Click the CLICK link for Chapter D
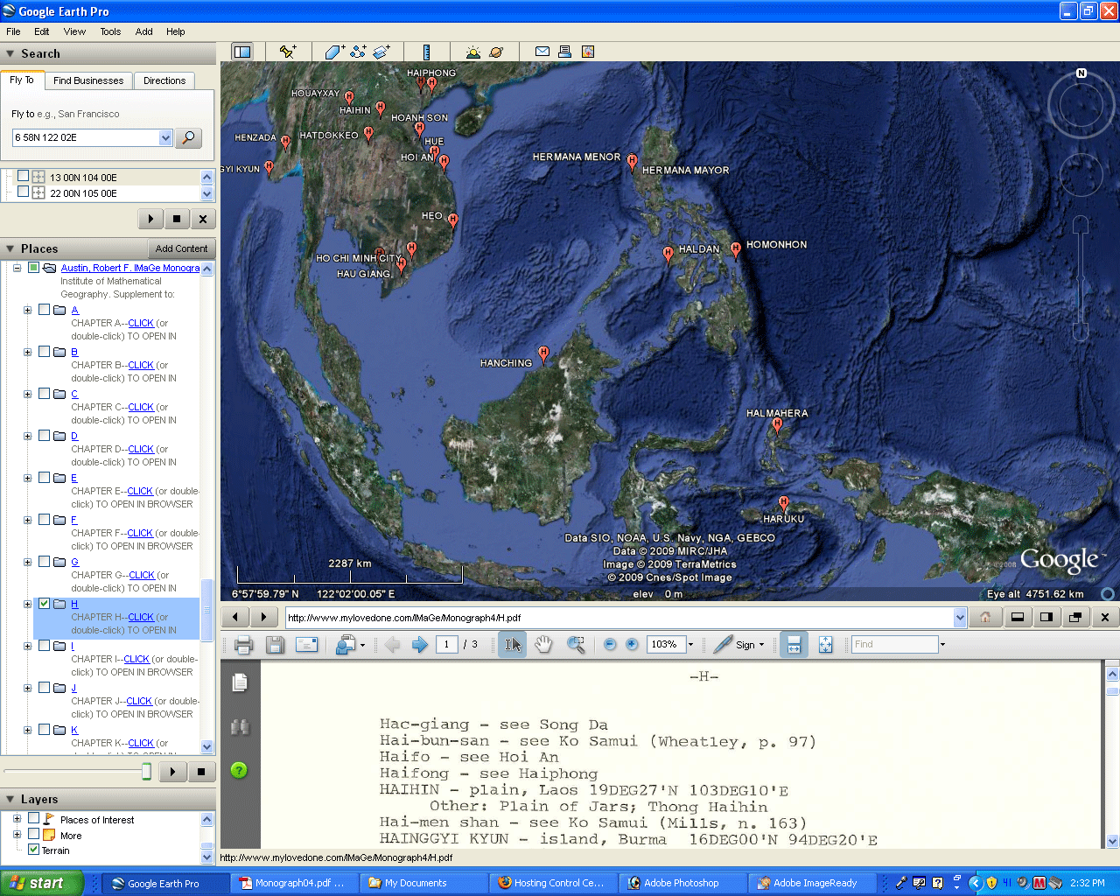 (141, 449)
